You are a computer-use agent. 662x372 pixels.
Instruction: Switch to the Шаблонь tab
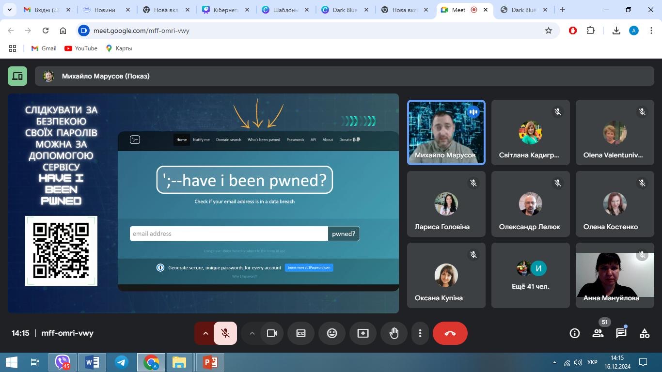[x=286, y=10]
